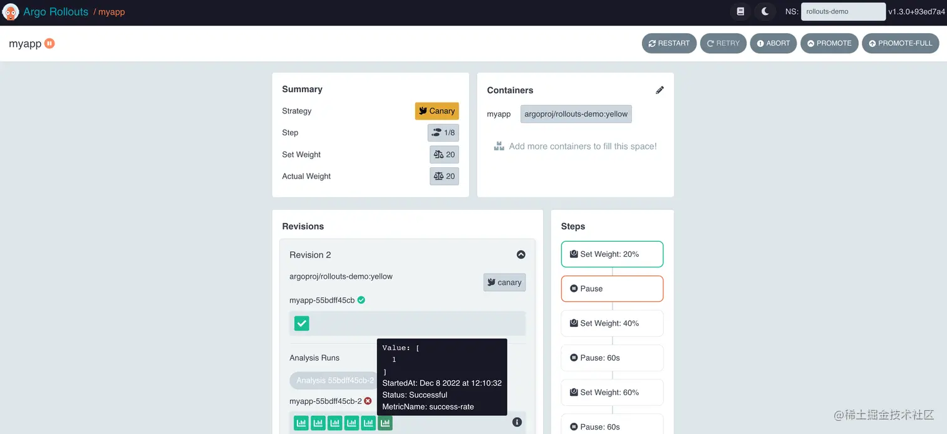Select the Analysis 55bdff45cb-2 pill
Image resolution: width=947 pixels, height=434 pixels.
[x=334, y=380]
